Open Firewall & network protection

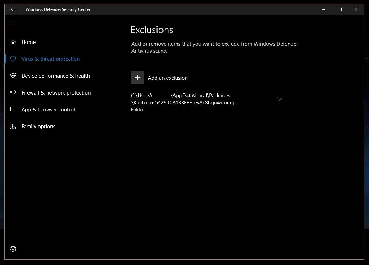click(x=56, y=93)
